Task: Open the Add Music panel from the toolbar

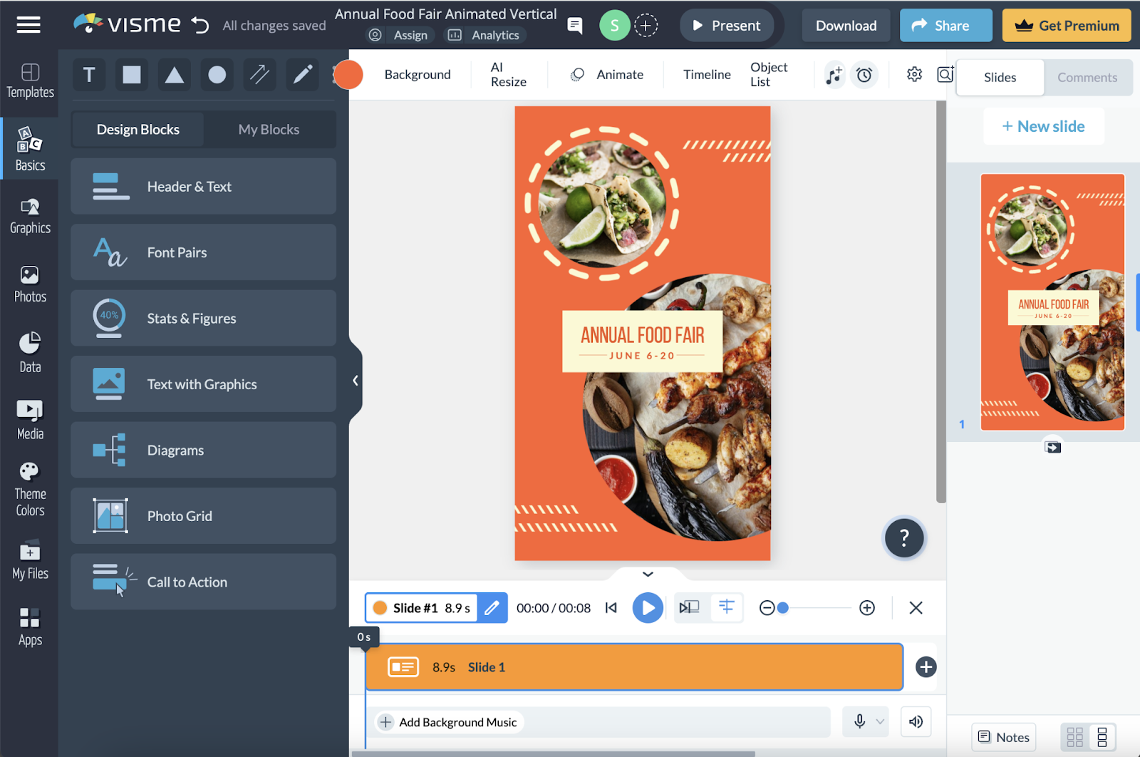Action: pos(834,75)
